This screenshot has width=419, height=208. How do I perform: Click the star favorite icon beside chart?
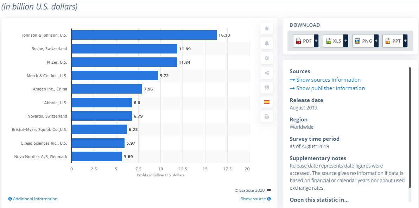tap(266, 29)
